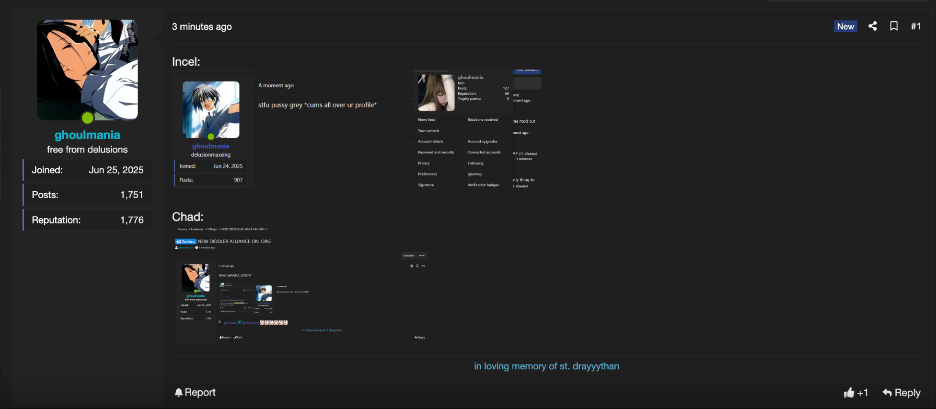Click the +1 reaction count

[863, 393]
